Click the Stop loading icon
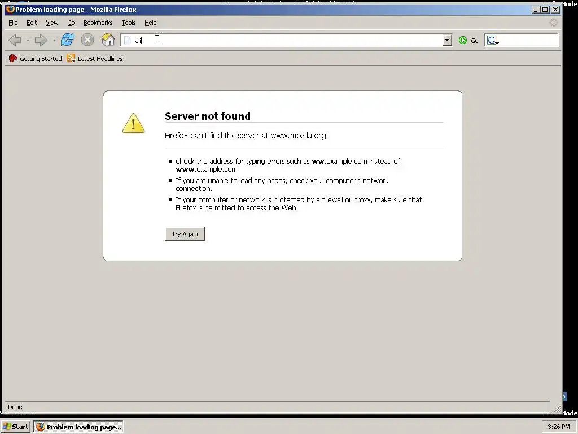Image resolution: width=578 pixels, height=434 pixels. pos(87,40)
